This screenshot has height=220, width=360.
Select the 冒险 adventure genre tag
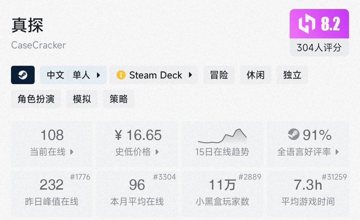pos(219,75)
